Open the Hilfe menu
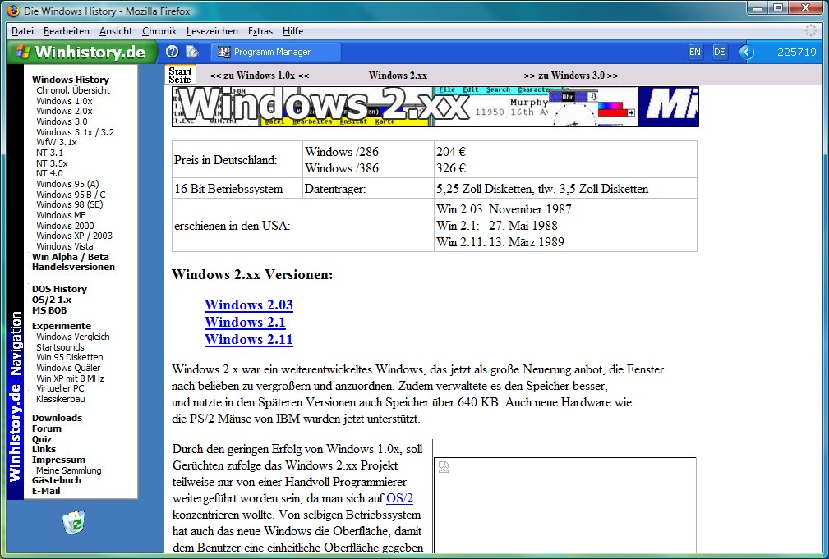This screenshot has height=559, width=829. (292, 31)
